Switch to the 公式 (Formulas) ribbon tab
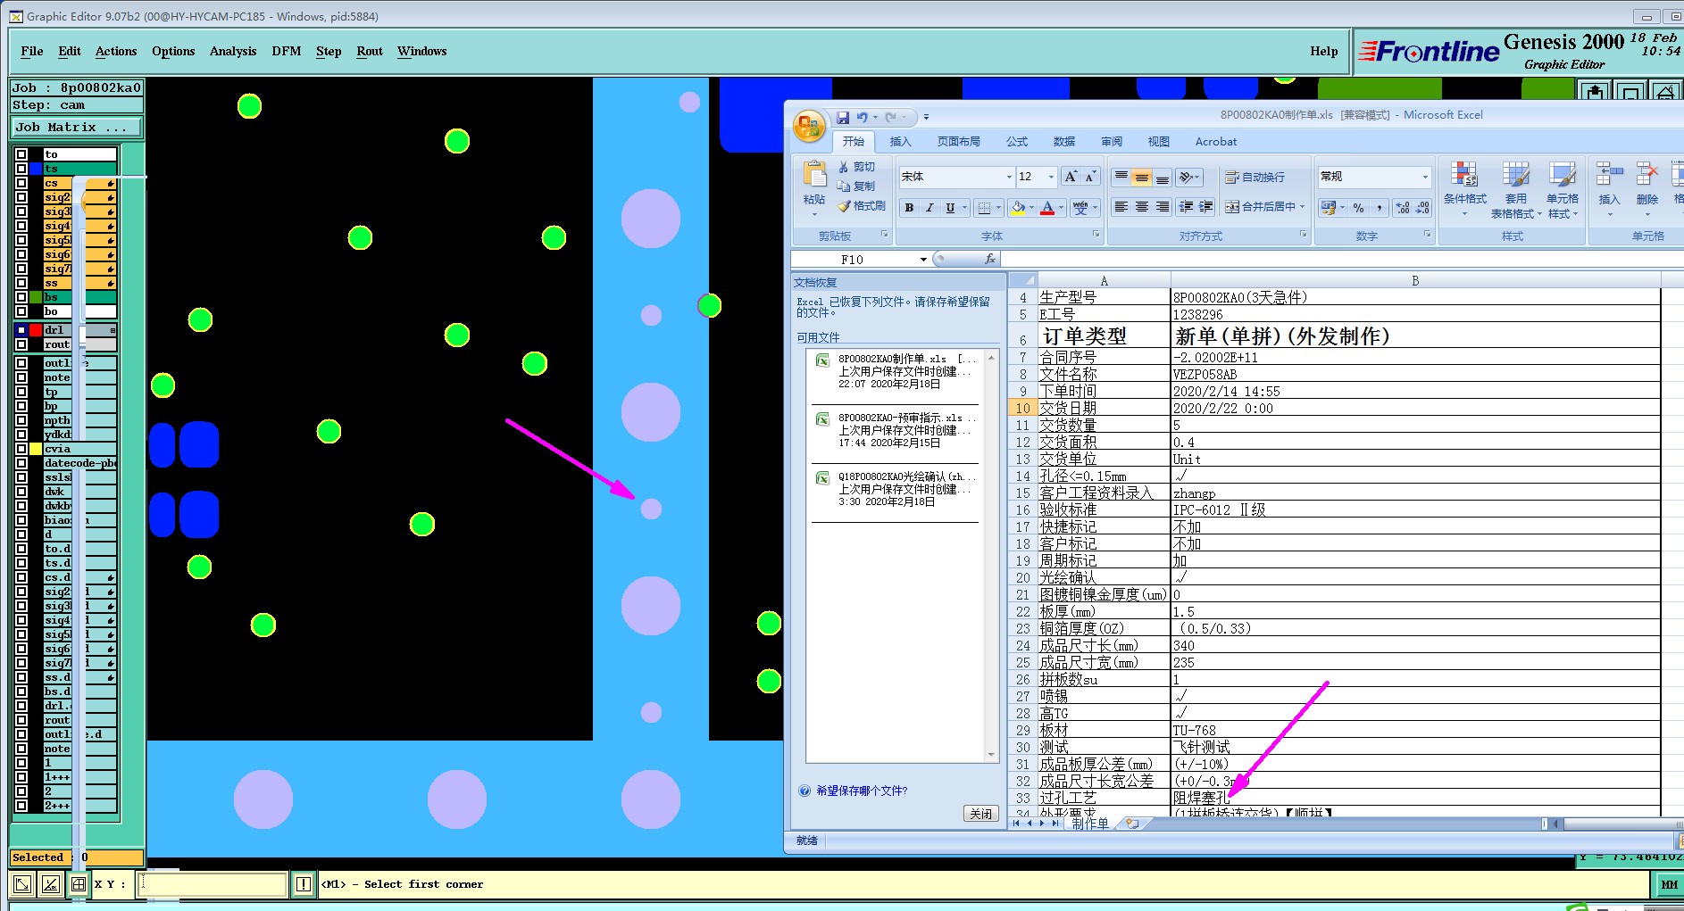1684x911 pixels. (x=1017, y=141)
